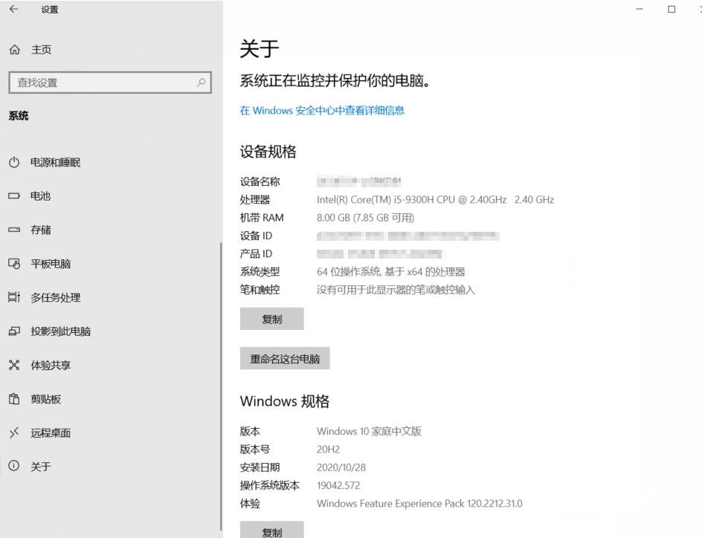This screenshot has width=702, height=538.
Task: Click the 关于 info icon
Action: click(14, 466)
